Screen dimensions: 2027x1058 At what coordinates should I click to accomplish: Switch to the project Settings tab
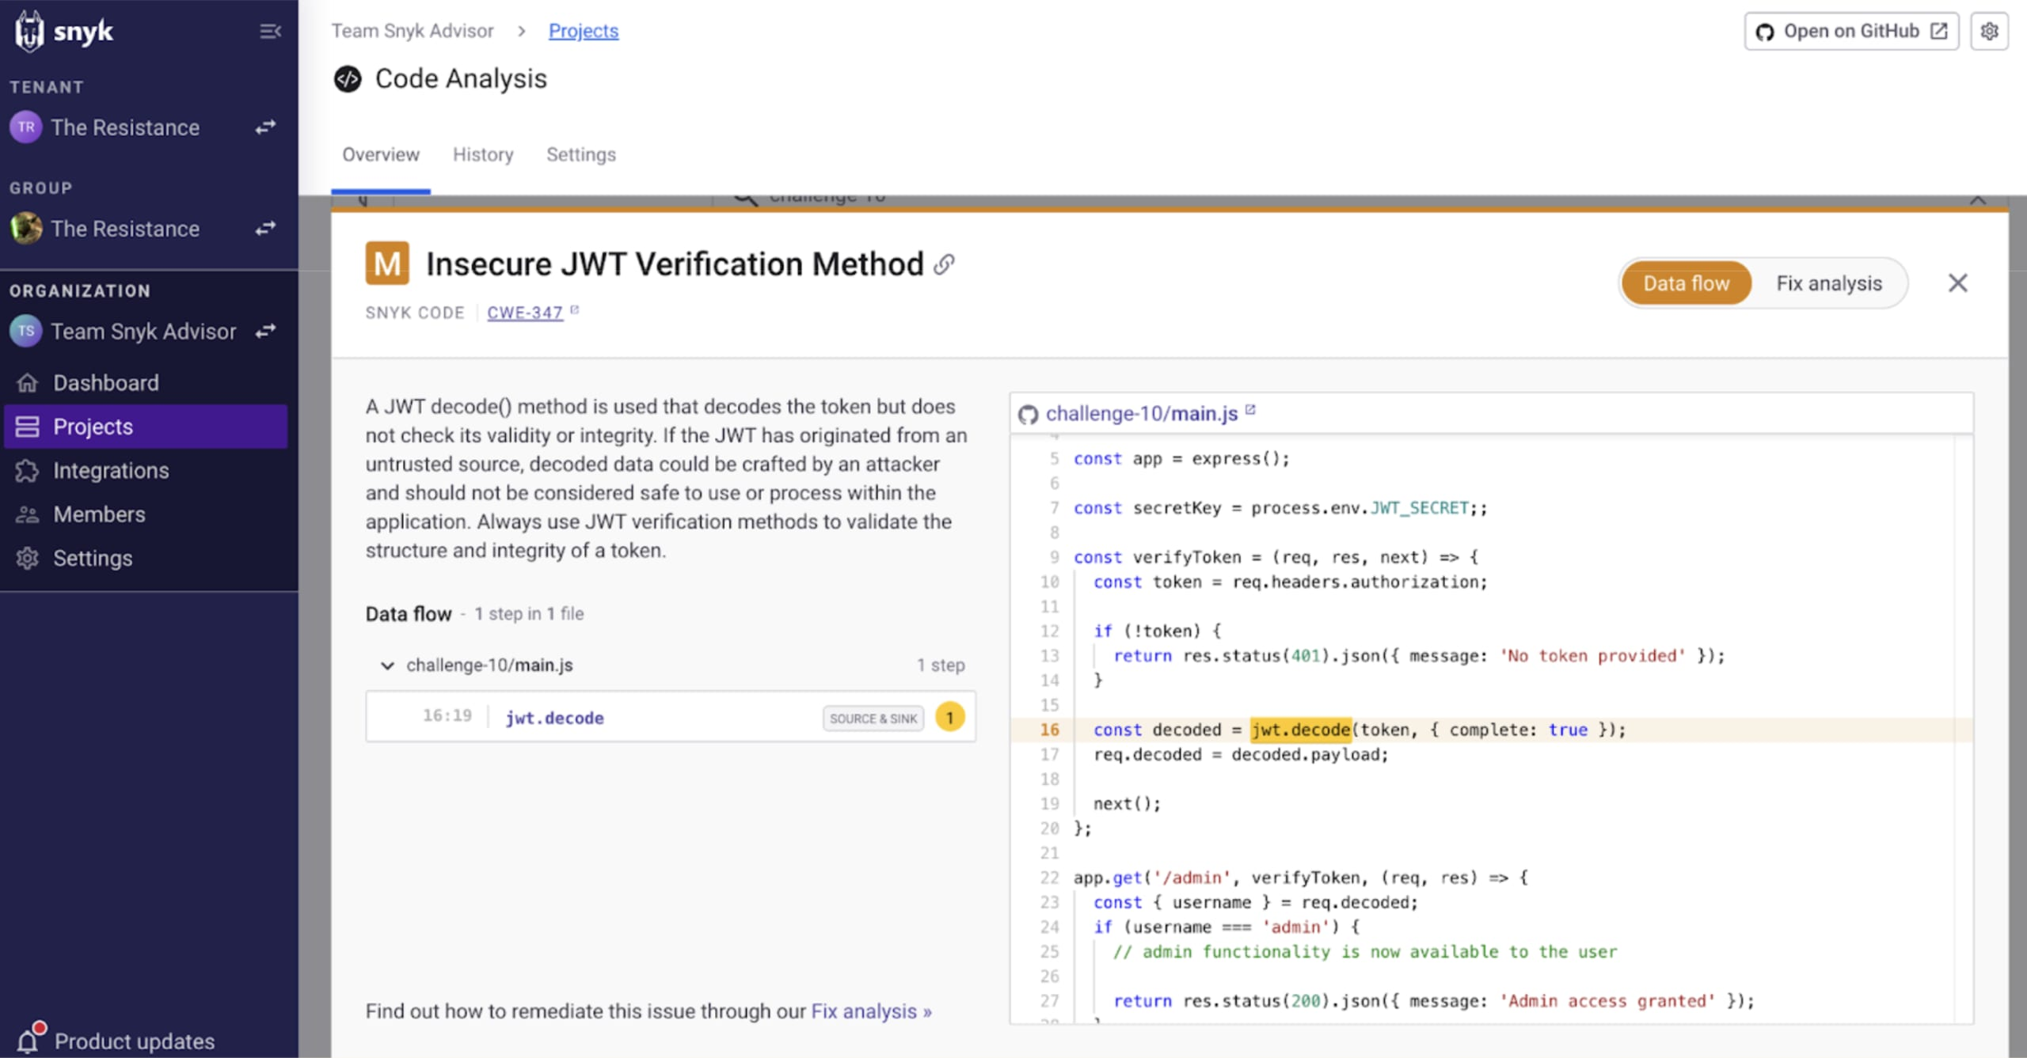pyautogui.click(x=581, y=154)
